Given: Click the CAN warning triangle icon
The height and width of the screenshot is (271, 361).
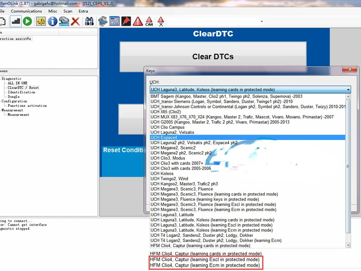Looking at the screenshot, I should click(x=149, y=21).
